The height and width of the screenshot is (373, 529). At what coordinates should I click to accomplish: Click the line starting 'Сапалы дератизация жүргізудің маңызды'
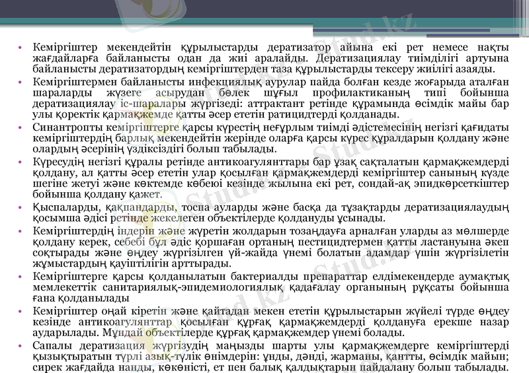(270, 347)
